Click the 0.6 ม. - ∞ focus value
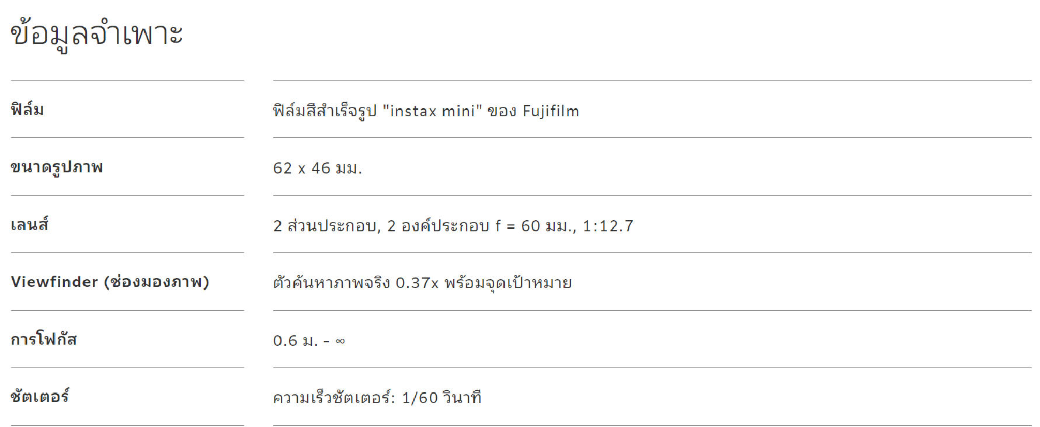The image size is (1040, 427). [309, 341]
